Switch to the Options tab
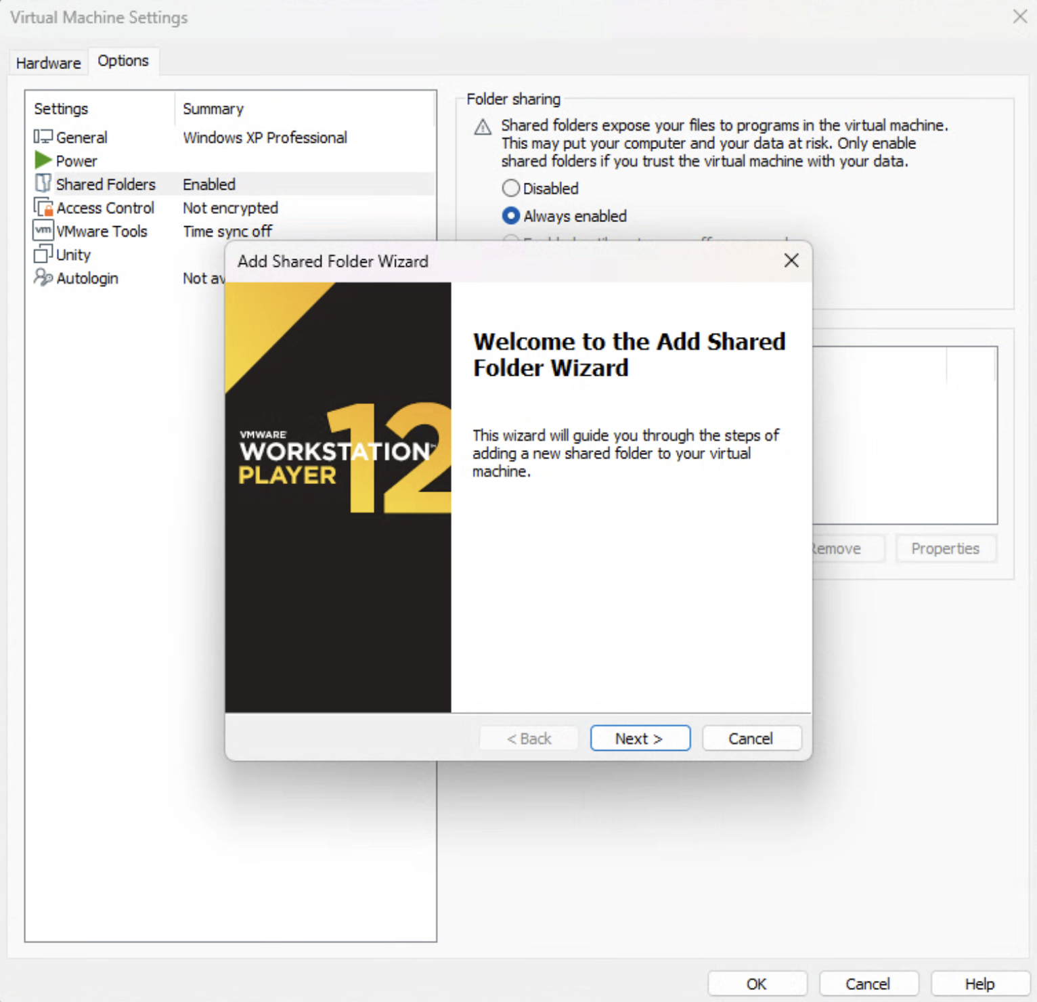 tap(123, 61)
